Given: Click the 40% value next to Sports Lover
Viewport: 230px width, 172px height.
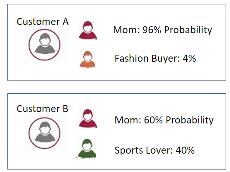Looking at the screenshot, I should point(185,150).
